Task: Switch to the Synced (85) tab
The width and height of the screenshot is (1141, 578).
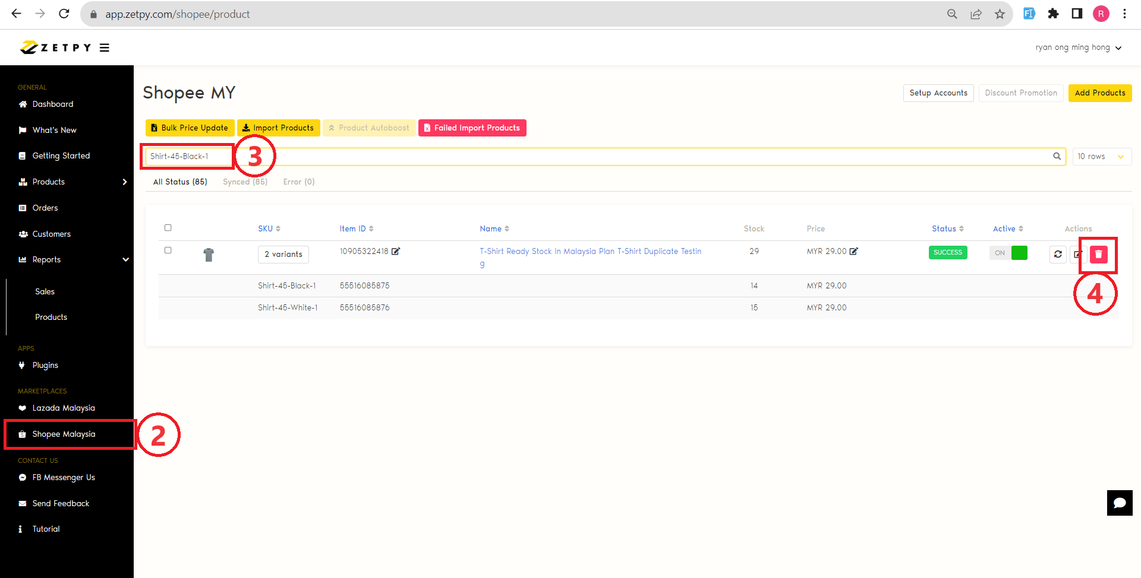Action: point(245,182)
